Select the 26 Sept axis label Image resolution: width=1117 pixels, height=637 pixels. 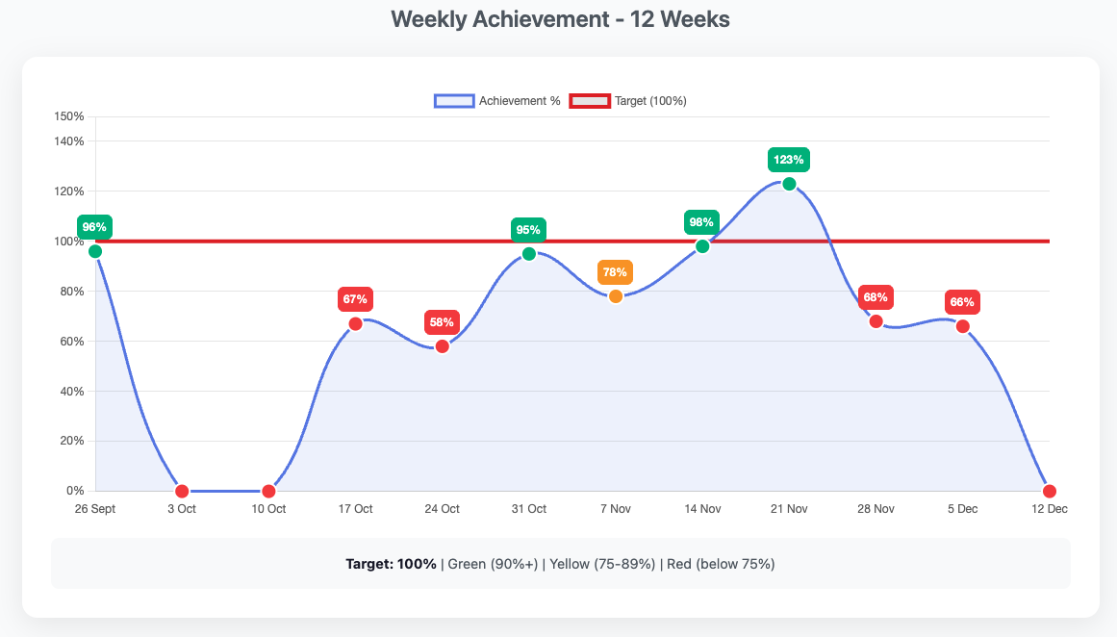click(x=93, y=508)
